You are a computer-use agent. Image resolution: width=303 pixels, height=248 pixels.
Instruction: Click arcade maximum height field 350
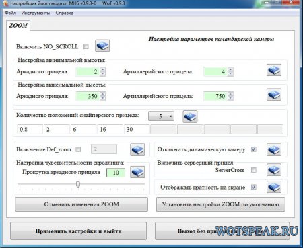click(88, 96)
